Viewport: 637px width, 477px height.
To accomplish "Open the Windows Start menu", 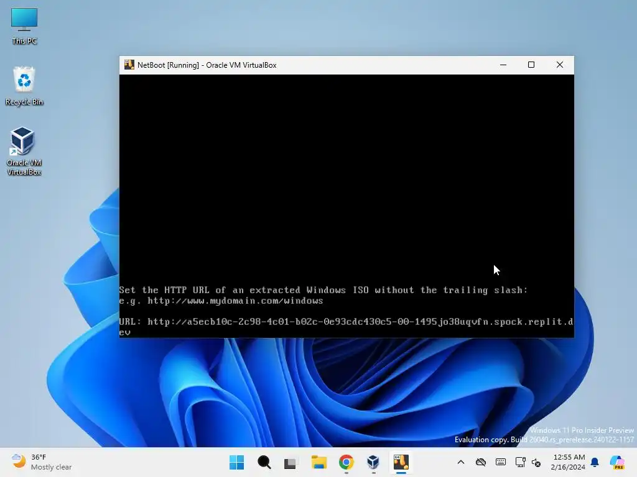I will tap(237, 462).
